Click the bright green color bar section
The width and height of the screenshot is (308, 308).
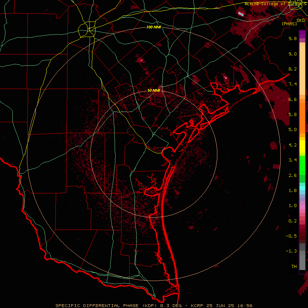pyautogui.click(x=302, y=165)
